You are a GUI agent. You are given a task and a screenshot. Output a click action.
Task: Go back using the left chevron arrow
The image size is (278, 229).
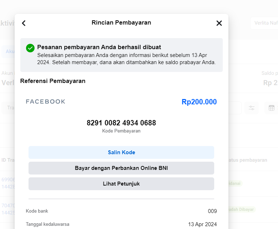tap(24, 23)
